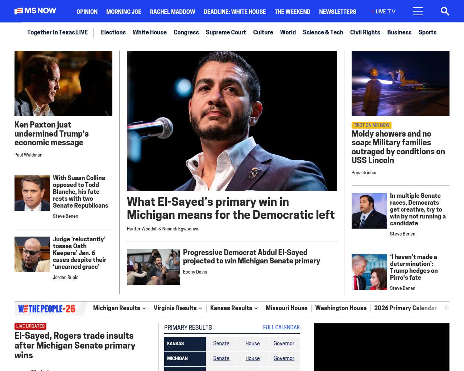464x371 pixels.
Task: Select the Culture section
Action: tap(263, 32)
